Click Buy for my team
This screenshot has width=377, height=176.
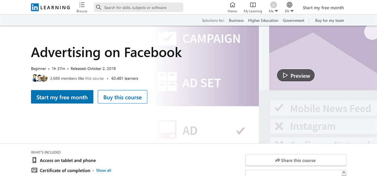tap(329, 21)
